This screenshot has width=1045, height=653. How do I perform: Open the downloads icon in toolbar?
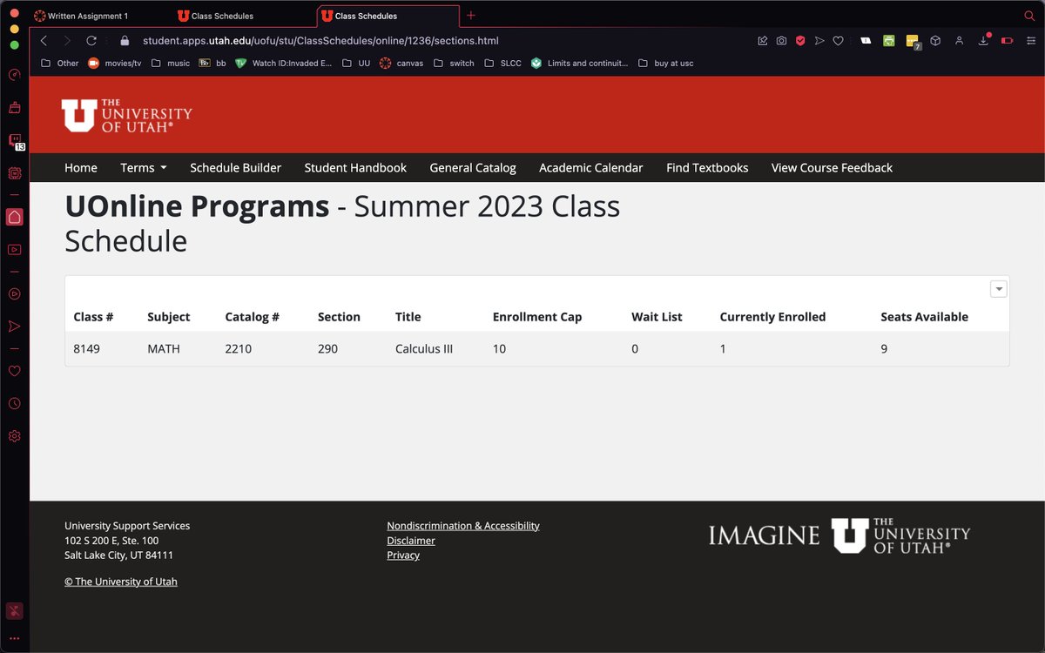(984, 40)
